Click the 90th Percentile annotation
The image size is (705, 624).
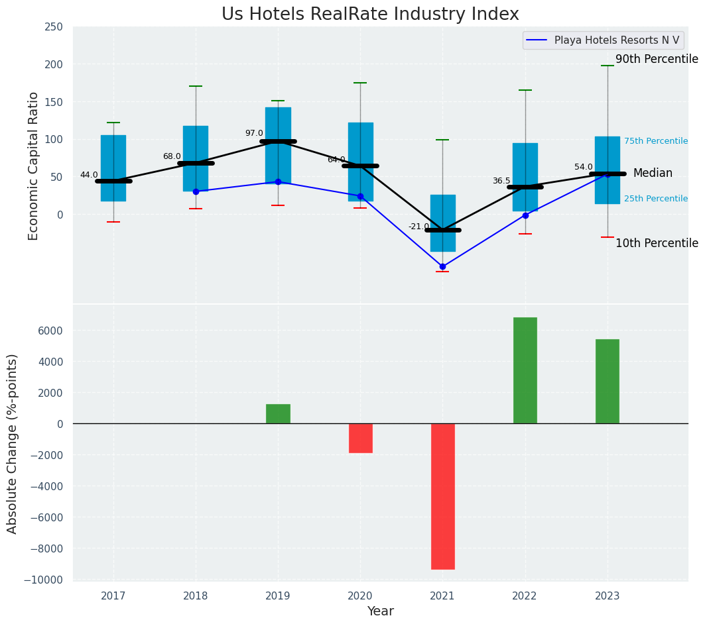656,60
